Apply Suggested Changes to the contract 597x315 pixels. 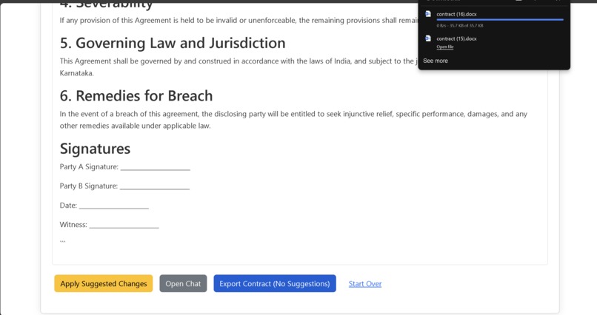coord(104,283)
